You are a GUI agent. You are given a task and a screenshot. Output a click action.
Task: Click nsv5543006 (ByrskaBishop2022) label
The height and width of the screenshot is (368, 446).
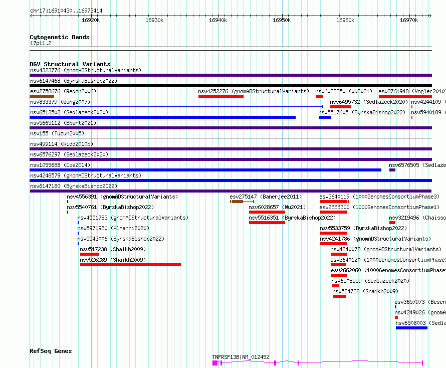tap(121, 239)
